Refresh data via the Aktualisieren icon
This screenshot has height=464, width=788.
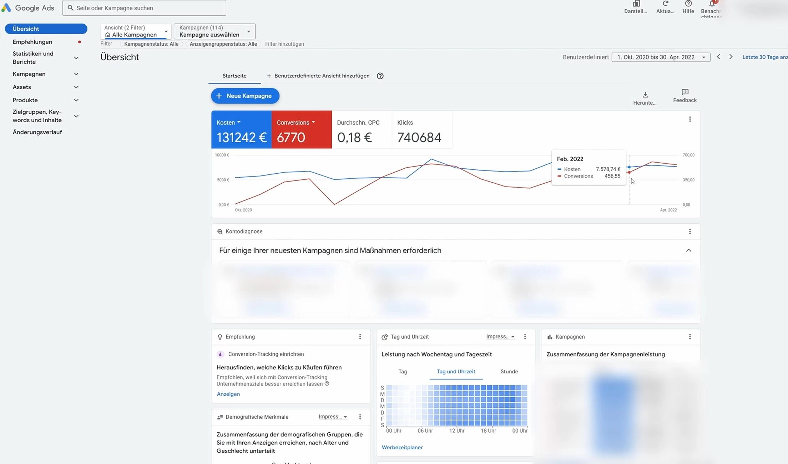click(x=665, y=5)
